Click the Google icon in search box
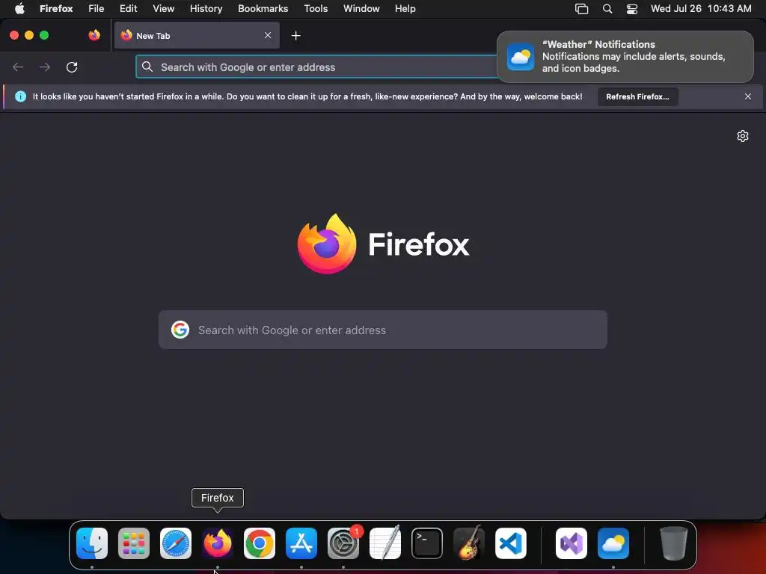This screenshot has width=766, height=574. [x=180, y=330]
